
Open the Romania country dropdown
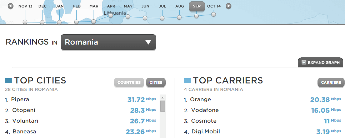point(108,42)
